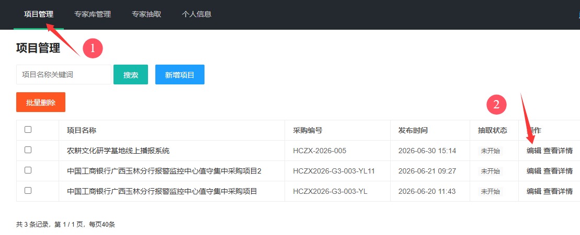The height and width of the screenshot is (235, 580).
Task: Toggle the select-all header checkbox
Action: click(x=28, y=130)
